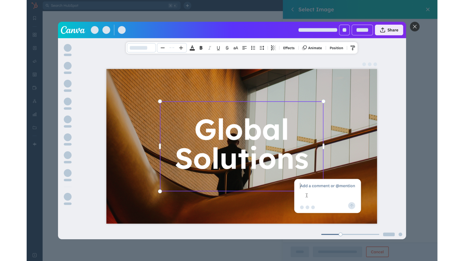
Task: Click the Cancel button
Action: (377, 252)
